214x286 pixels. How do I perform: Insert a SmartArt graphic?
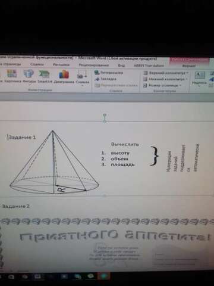pos(45,76)
